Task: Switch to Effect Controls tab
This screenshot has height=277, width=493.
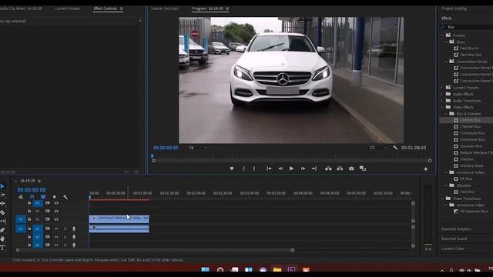Action: coord(106,8)
